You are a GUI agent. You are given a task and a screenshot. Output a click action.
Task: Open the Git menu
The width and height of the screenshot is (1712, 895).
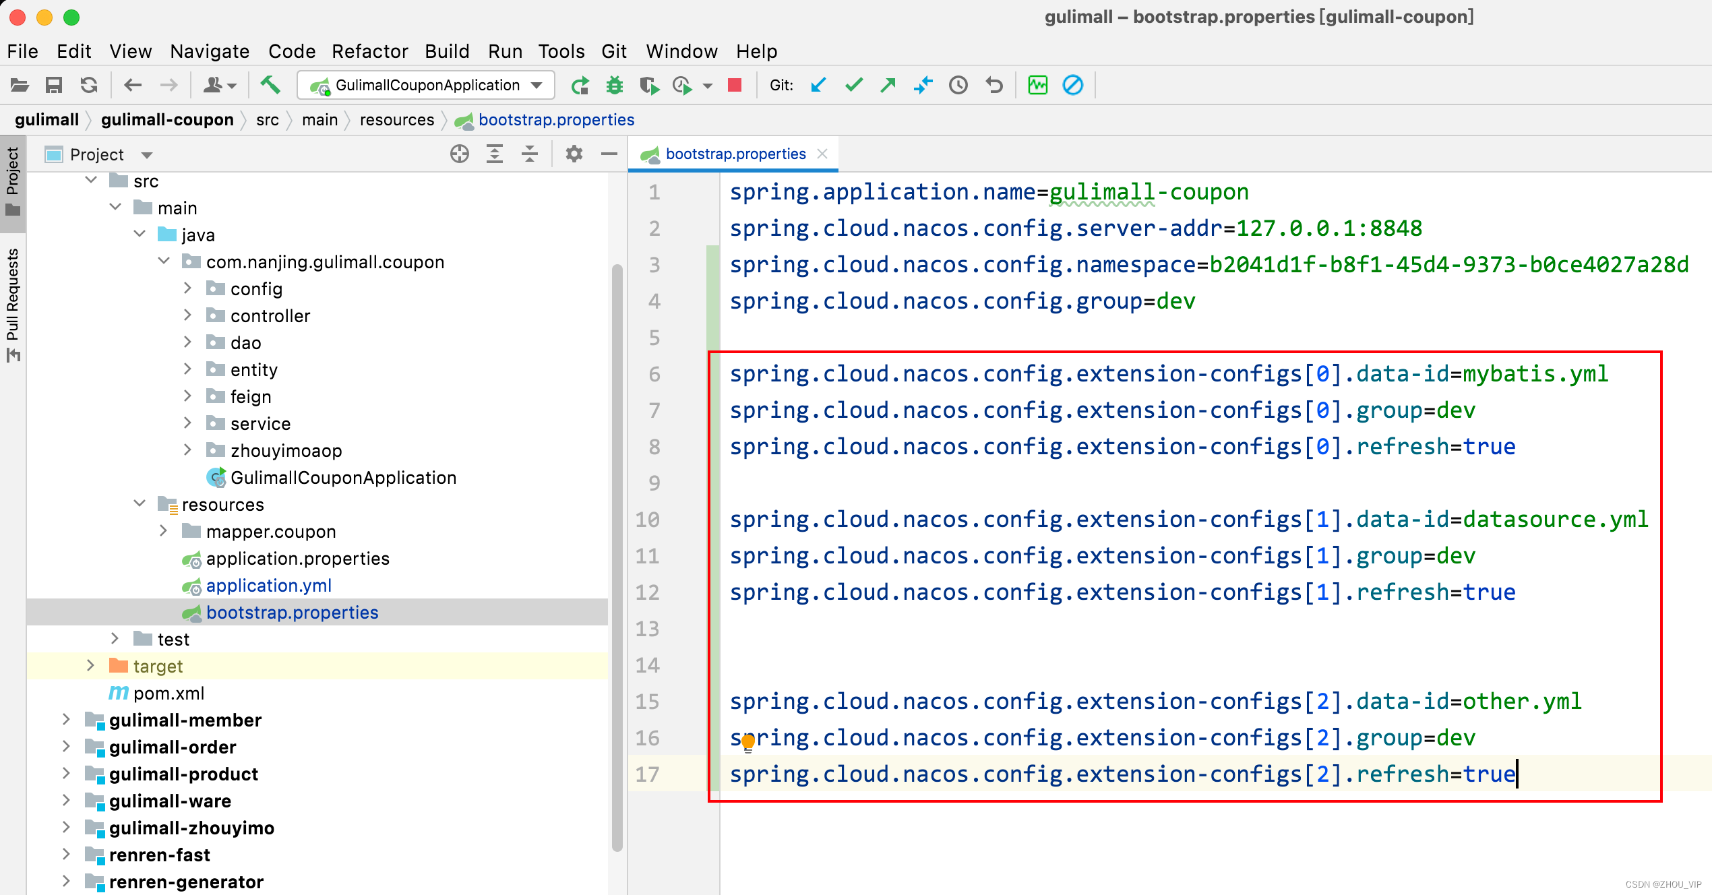click(614, 51)
